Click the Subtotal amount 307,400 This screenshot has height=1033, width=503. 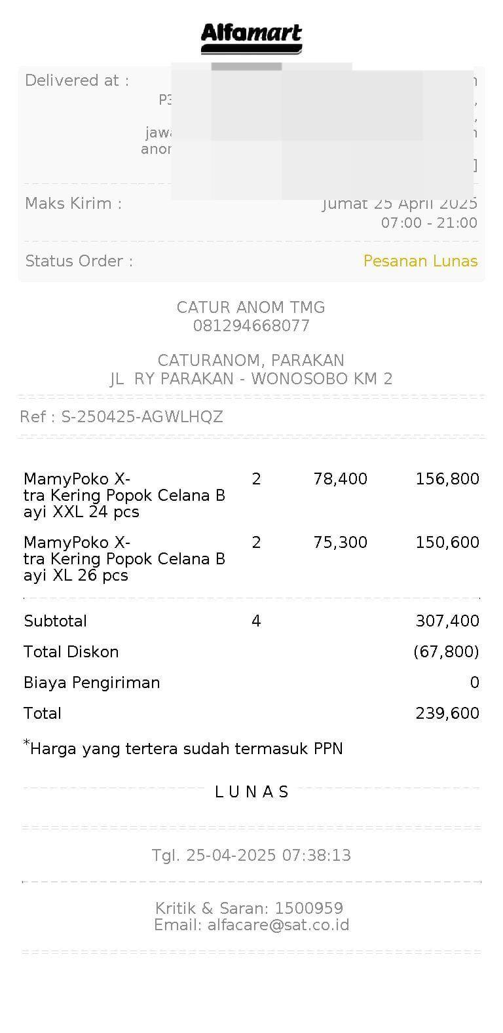click(x=447, y=621)
